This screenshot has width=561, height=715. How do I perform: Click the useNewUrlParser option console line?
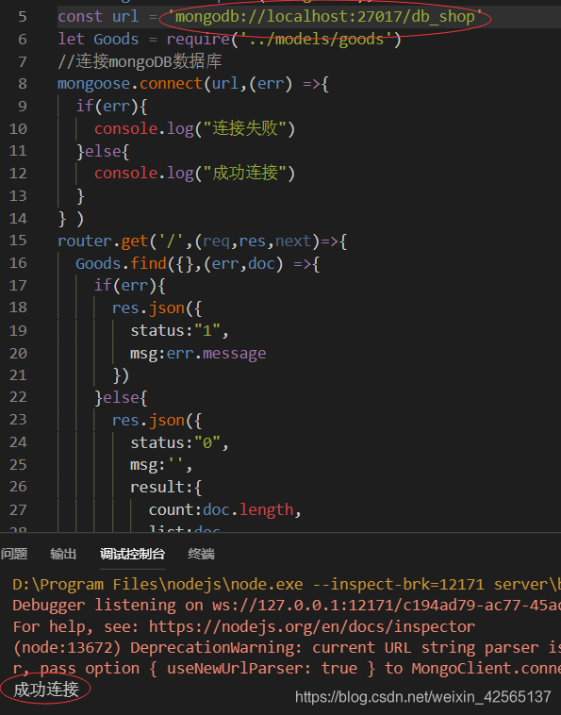coord(287,669)
